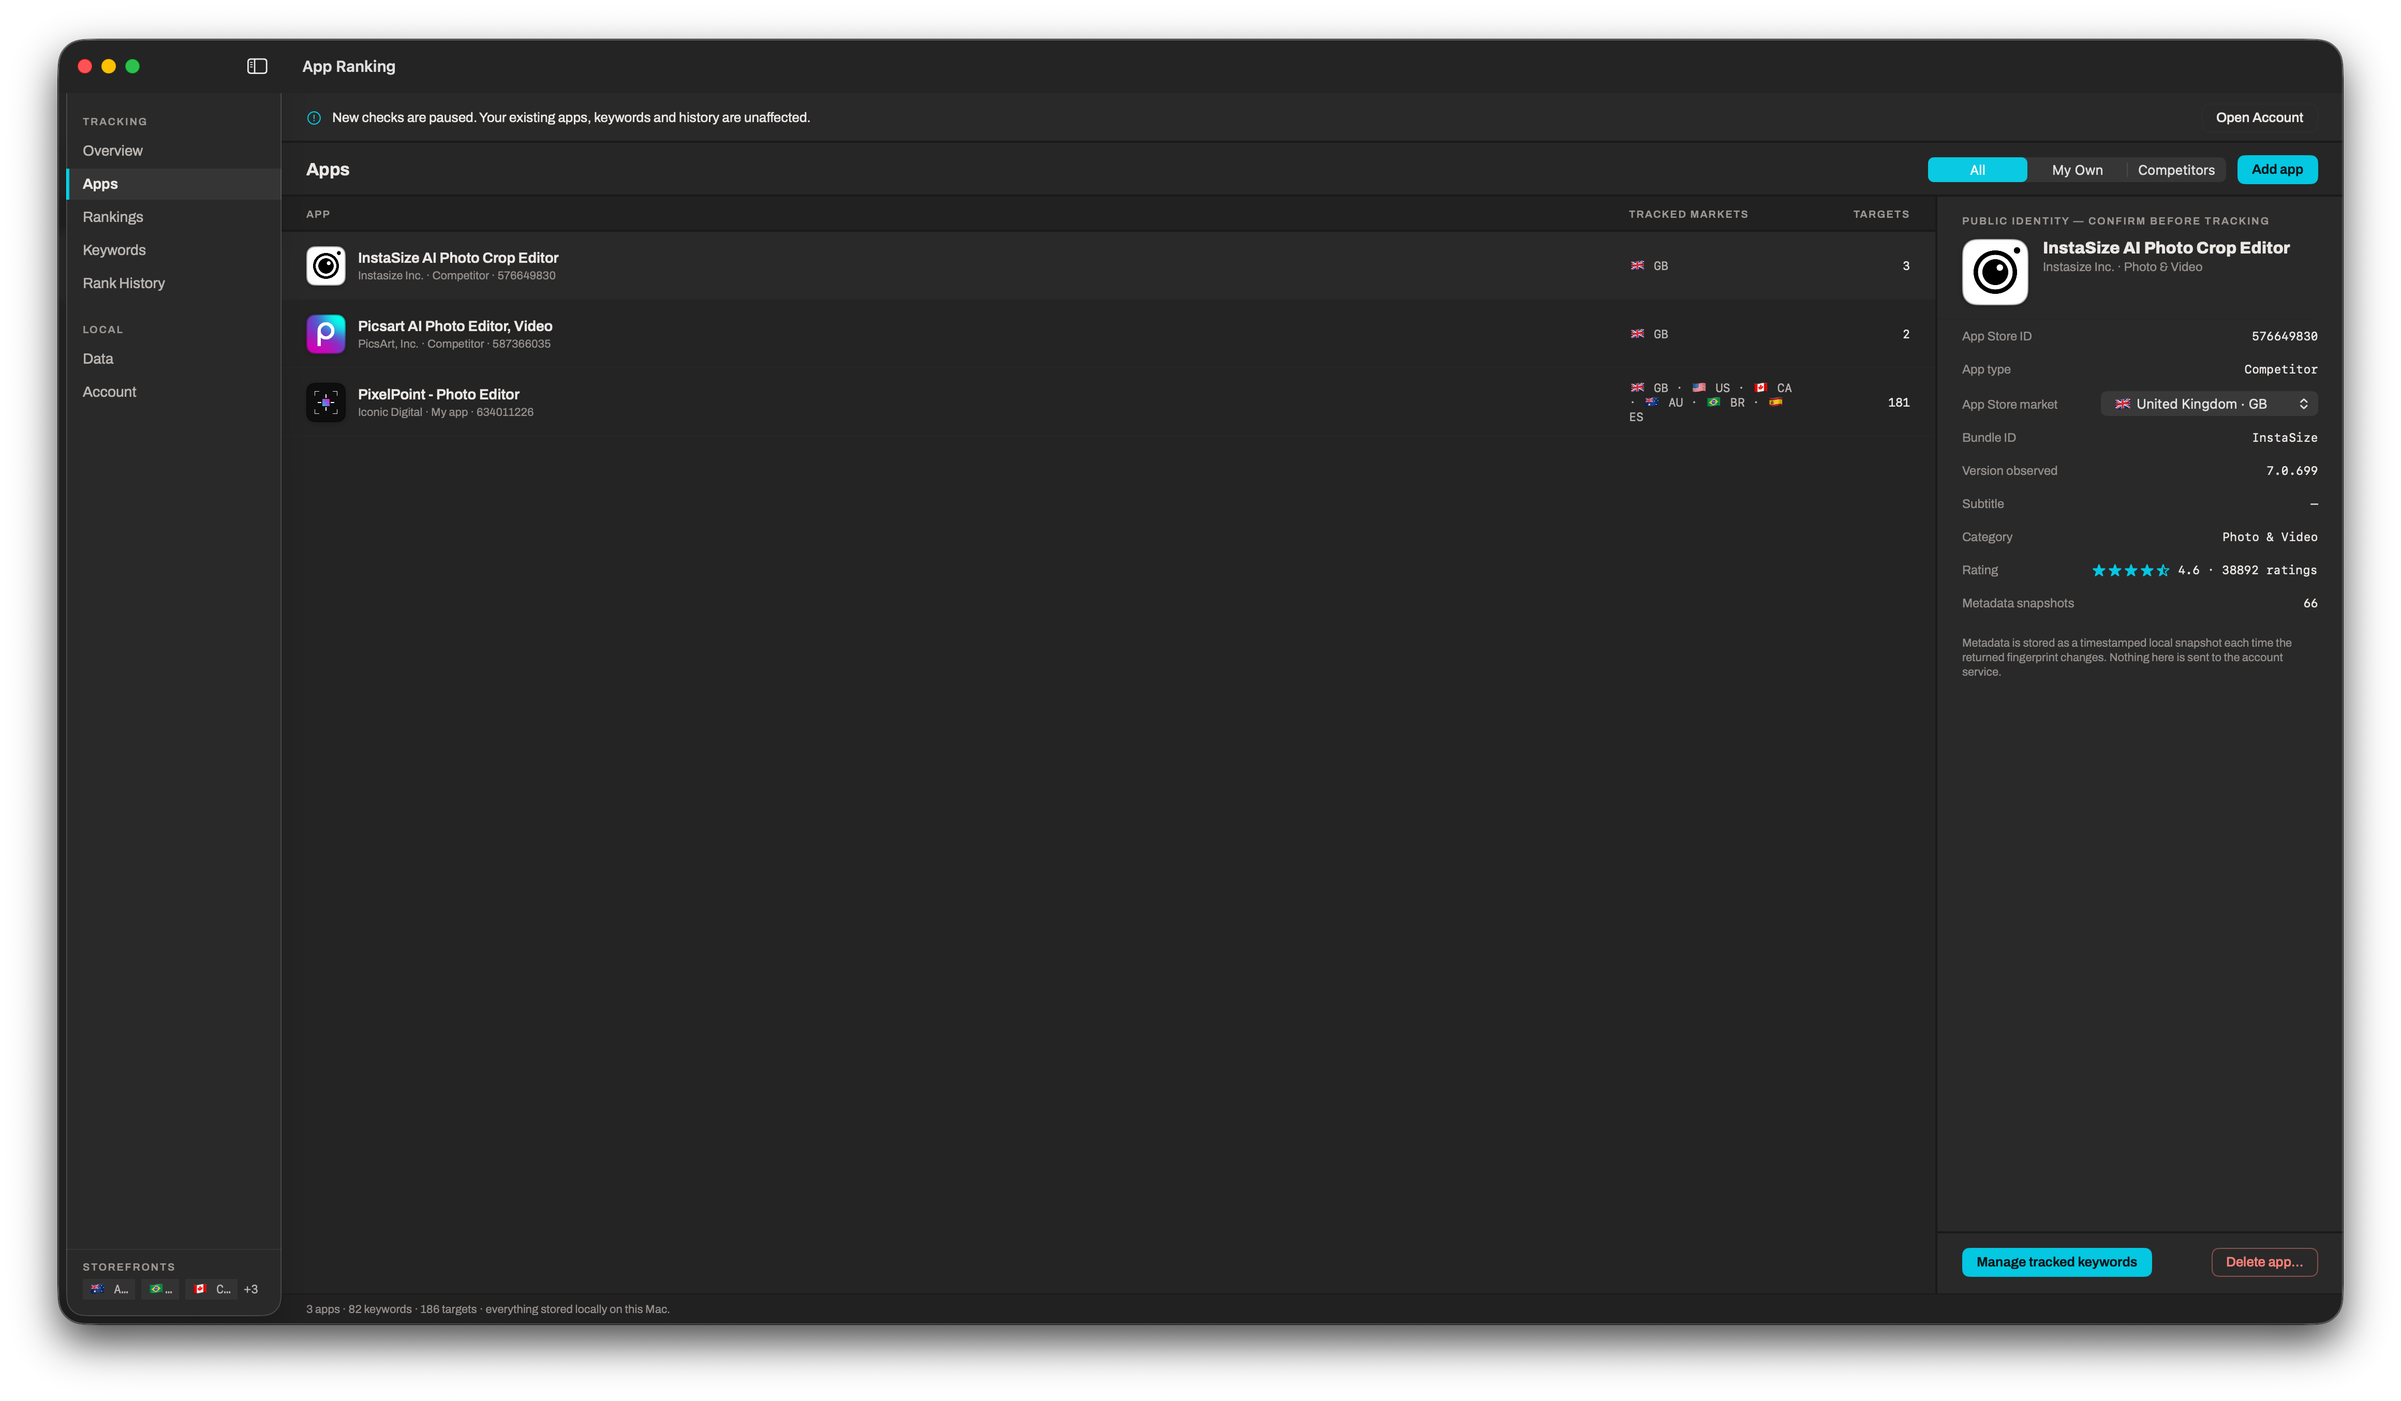Select the Picsart AI Photo Editor, Video row

(x=1109, y=334)
